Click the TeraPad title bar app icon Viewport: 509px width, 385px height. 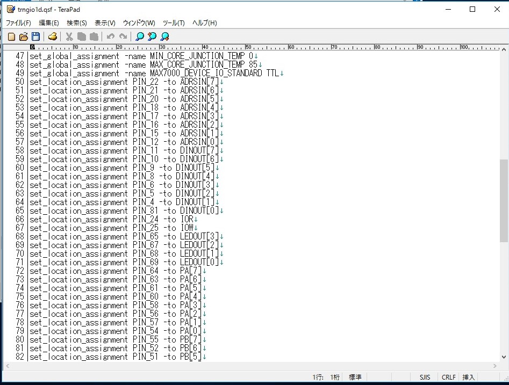click(11, 9)
